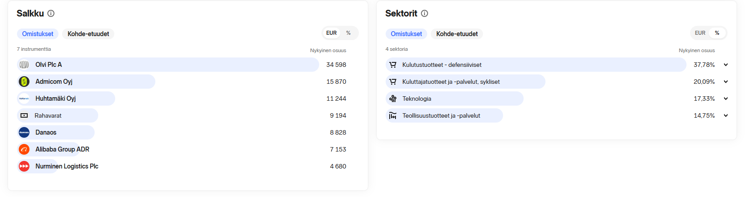Click the red Nurminen Logistics logo
The width and height of the screenshot is (745, 197).
click(24, 166)
